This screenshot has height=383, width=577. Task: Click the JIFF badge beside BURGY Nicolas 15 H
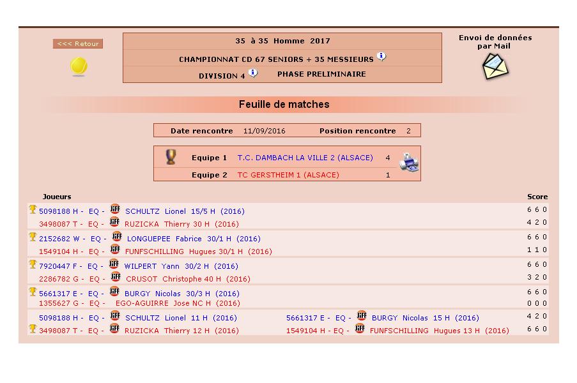(x=362, y=315)
